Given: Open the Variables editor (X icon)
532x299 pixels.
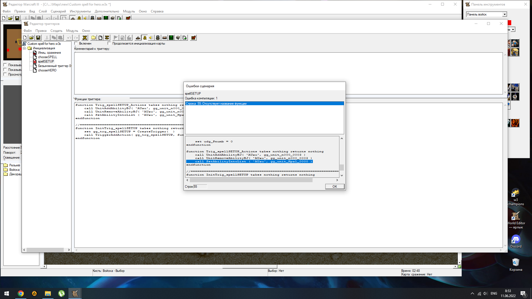Looking at the screenshot, I should point(85,38).
